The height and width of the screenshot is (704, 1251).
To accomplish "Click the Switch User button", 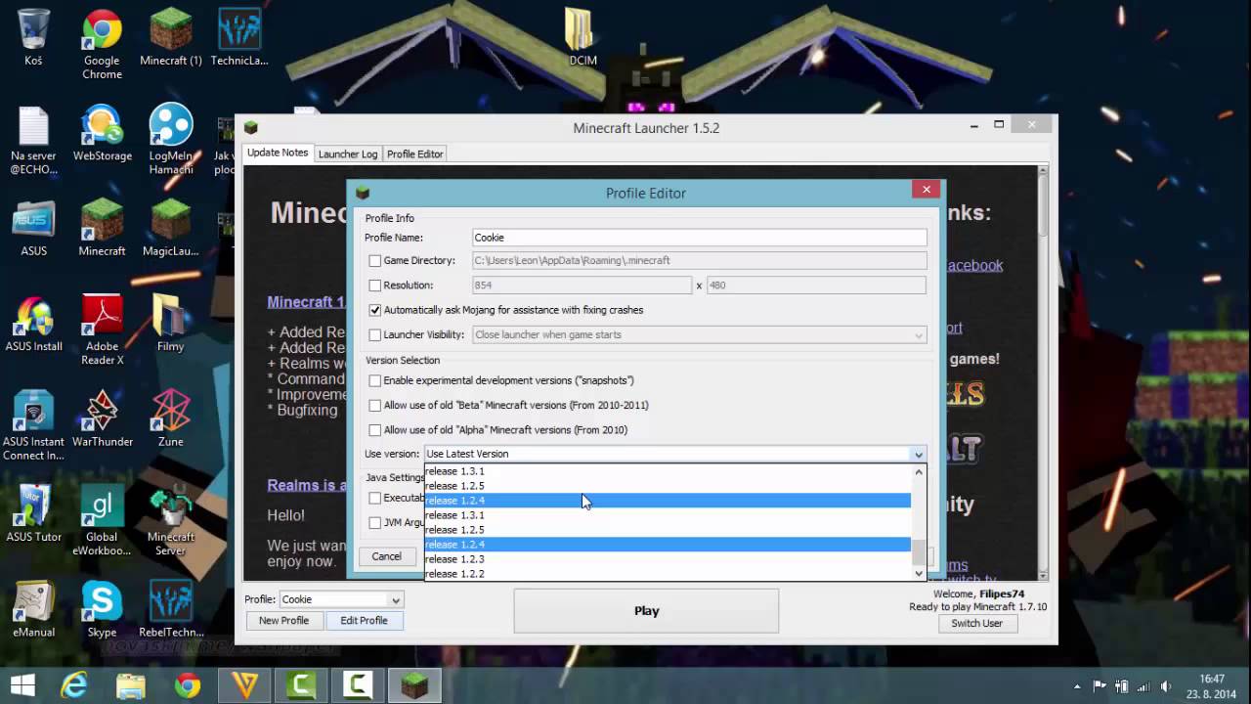I will (977, 624).
